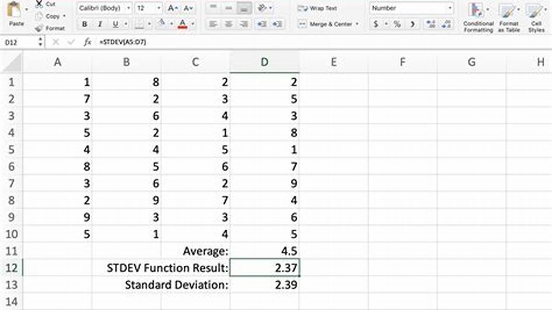Click the Name Box stepper arrows
The height and width of the screenshot is (310, 552).
(x=41, y=42)
